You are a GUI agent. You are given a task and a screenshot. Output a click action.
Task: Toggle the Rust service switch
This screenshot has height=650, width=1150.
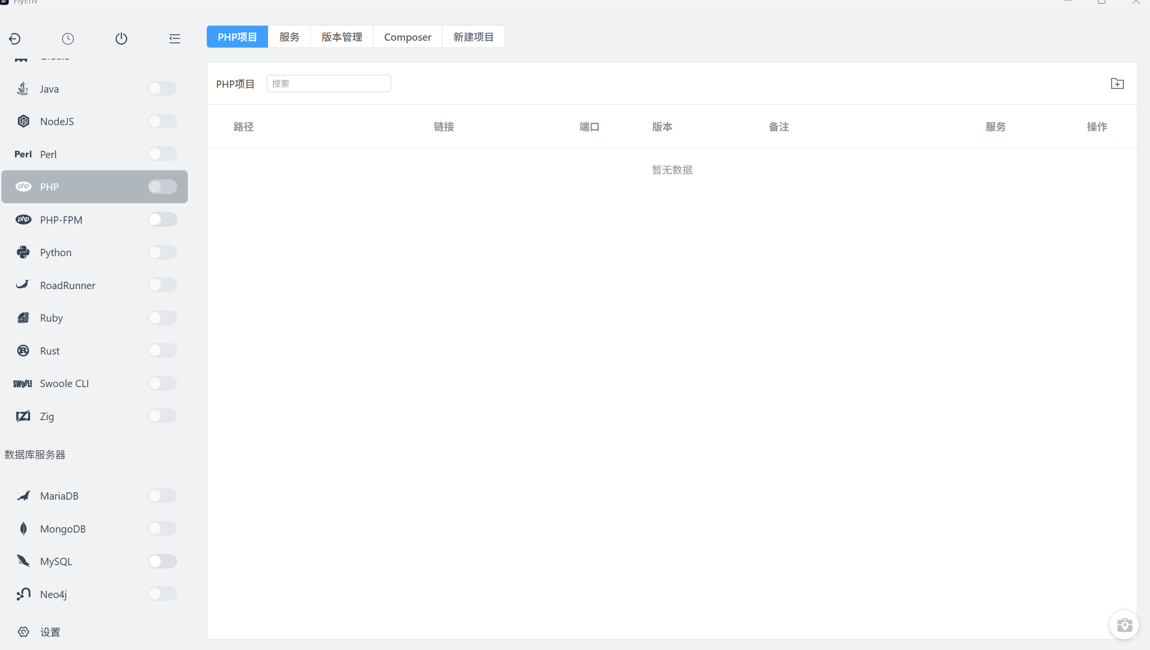click(163, 350)
